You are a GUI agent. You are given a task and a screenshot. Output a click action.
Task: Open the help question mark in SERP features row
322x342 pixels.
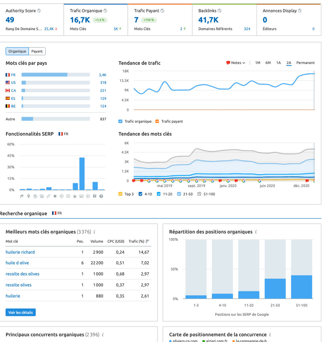coord(101,196)
